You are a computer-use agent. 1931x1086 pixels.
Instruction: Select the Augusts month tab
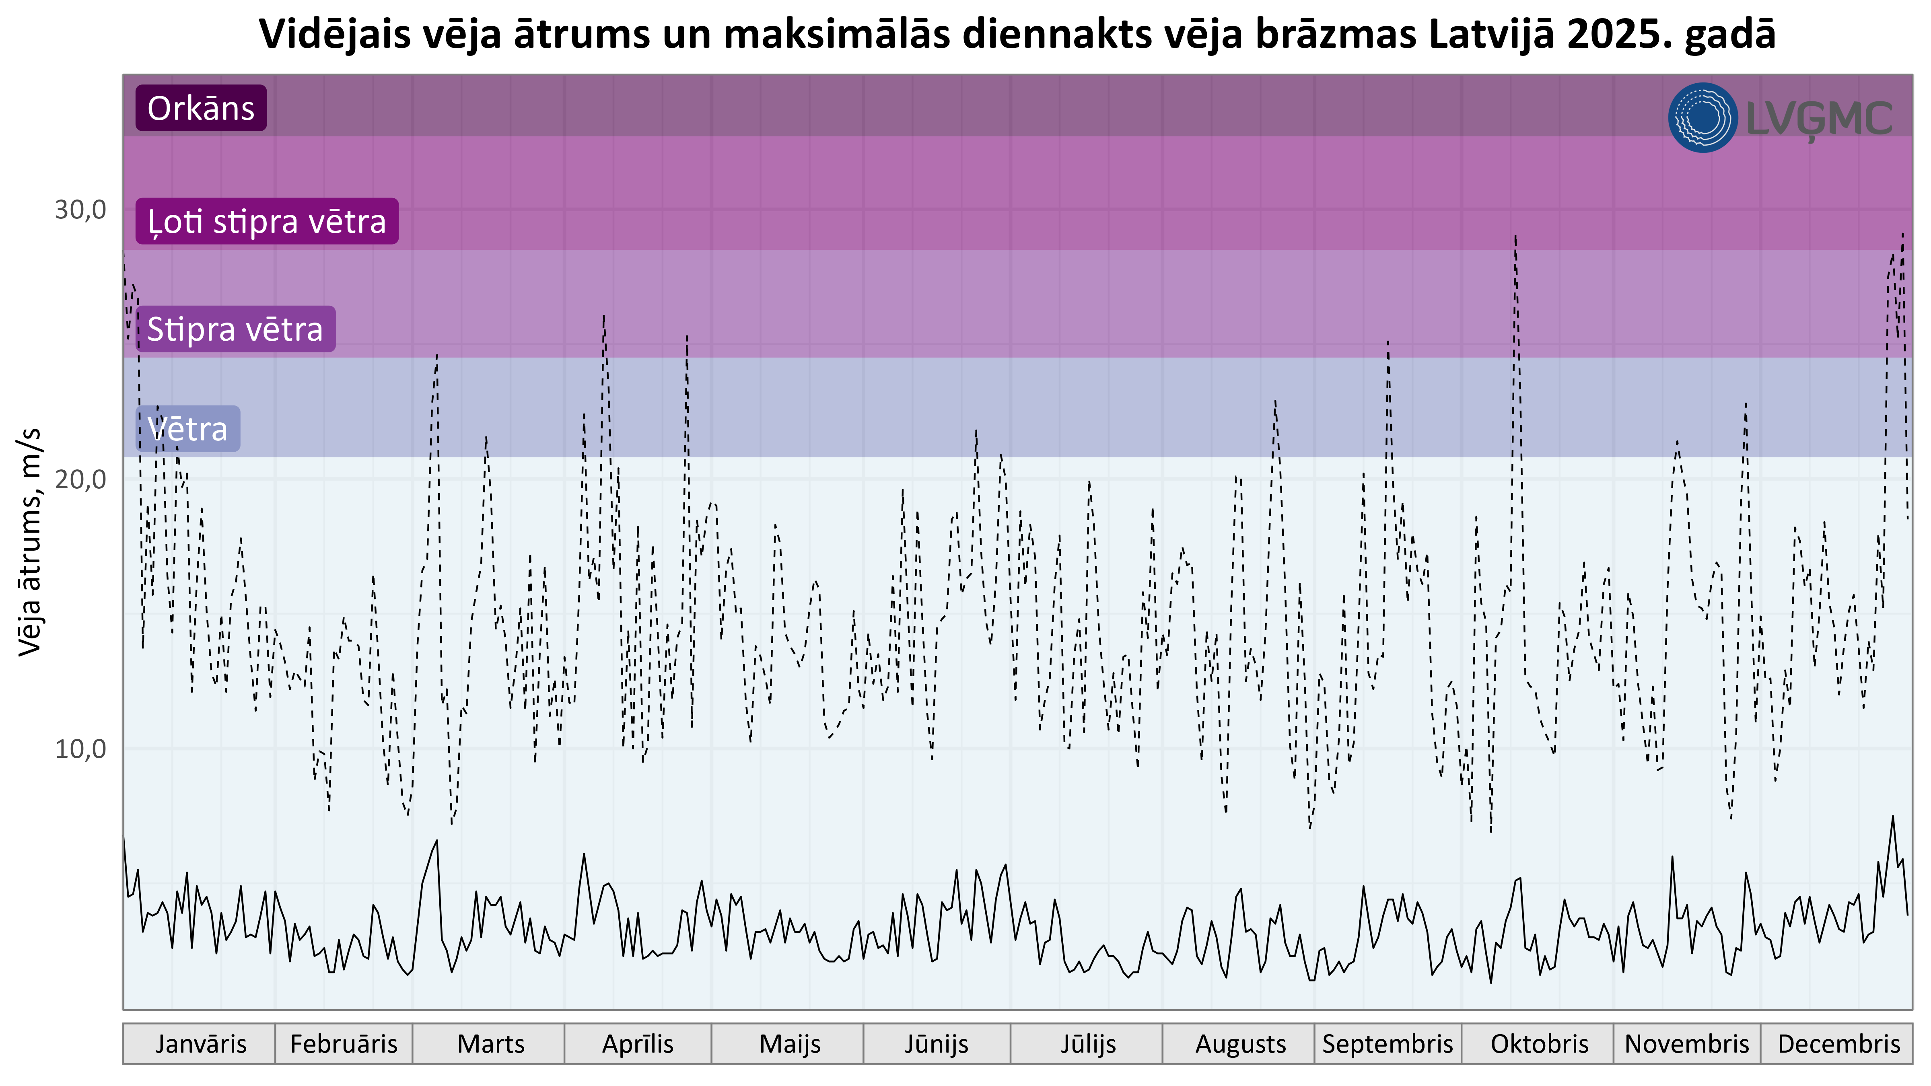(x=1240, y=1043)
